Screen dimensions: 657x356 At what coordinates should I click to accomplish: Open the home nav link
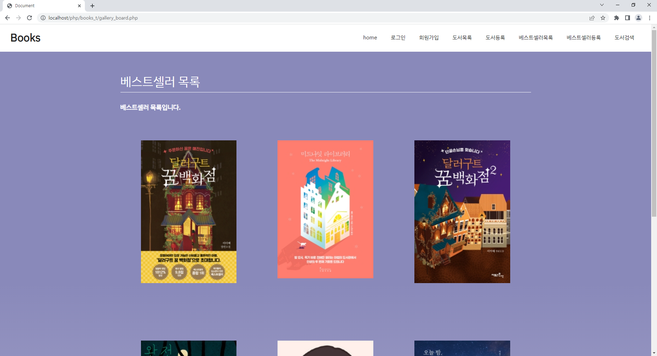click(370, 38)
